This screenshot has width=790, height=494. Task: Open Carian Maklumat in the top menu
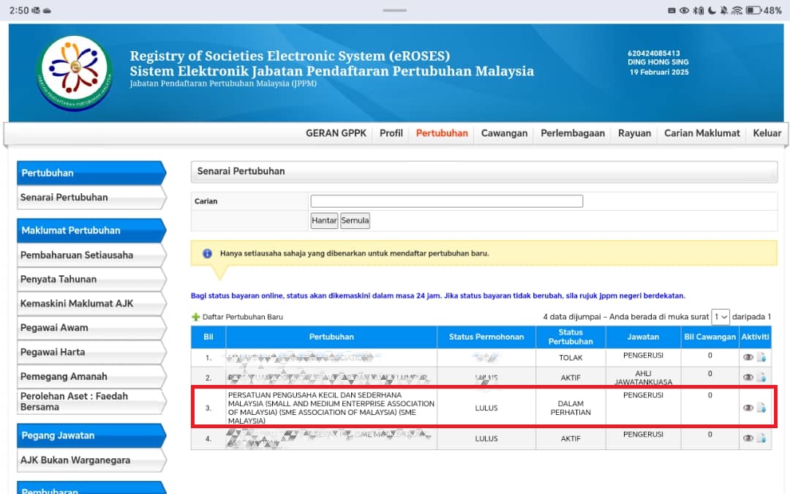click(701, 133)
